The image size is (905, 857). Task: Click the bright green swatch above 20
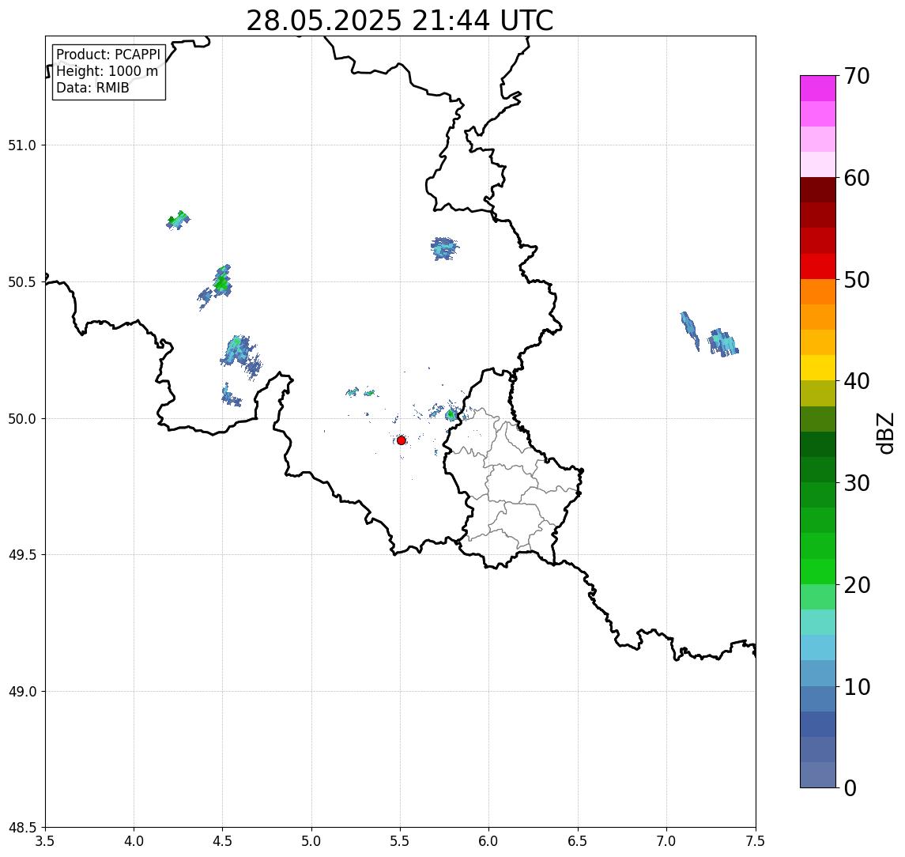[x=818, y=571]
